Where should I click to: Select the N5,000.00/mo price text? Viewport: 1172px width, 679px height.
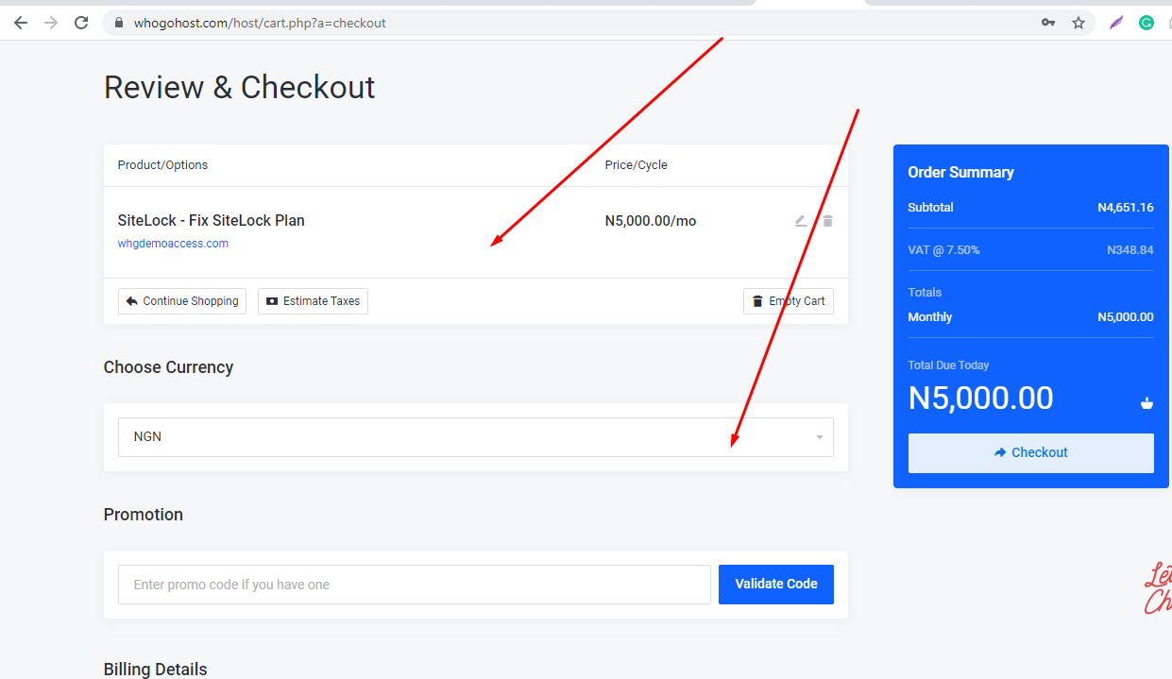click(651, 221)
